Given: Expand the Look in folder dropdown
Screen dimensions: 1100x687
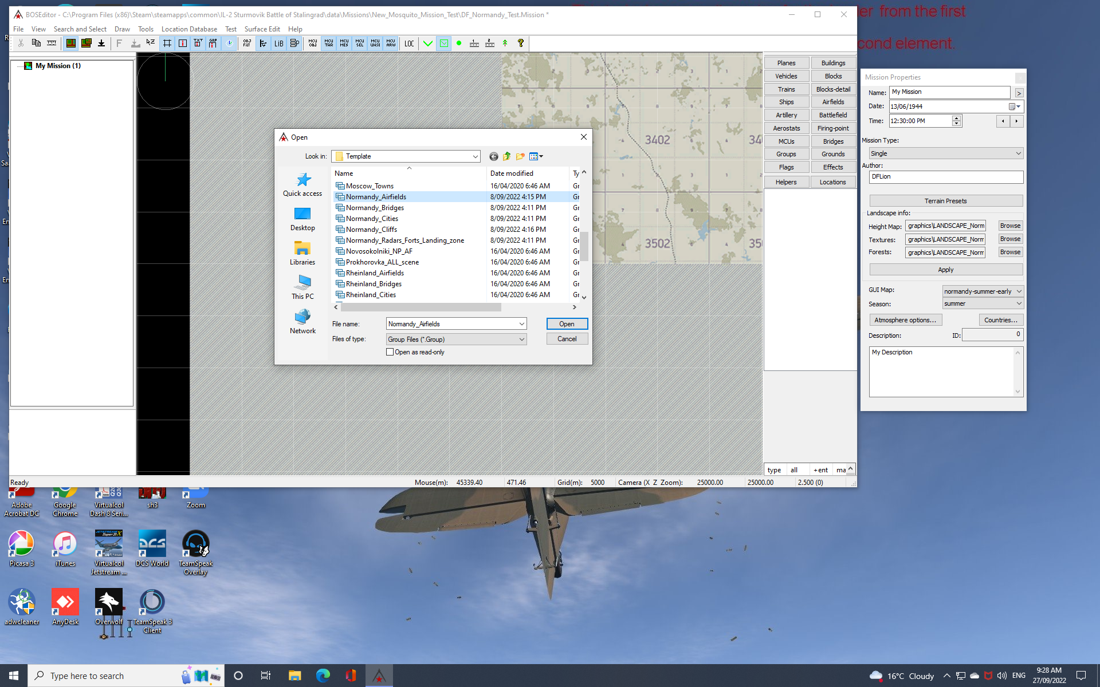Looking at the screenshot, I should coord(475,156).
